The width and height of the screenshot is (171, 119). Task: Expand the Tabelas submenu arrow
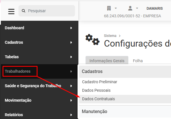click(x=71, y=57)
